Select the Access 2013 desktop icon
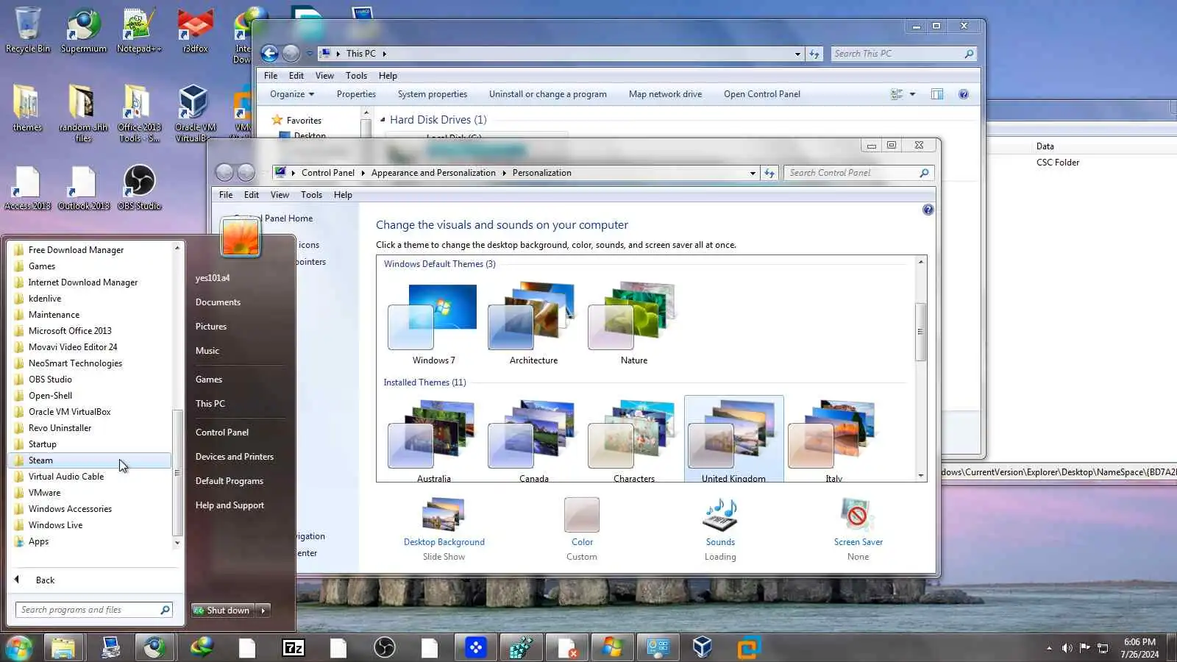Viewport: 1177px width, 662px height. coord(27,187)
